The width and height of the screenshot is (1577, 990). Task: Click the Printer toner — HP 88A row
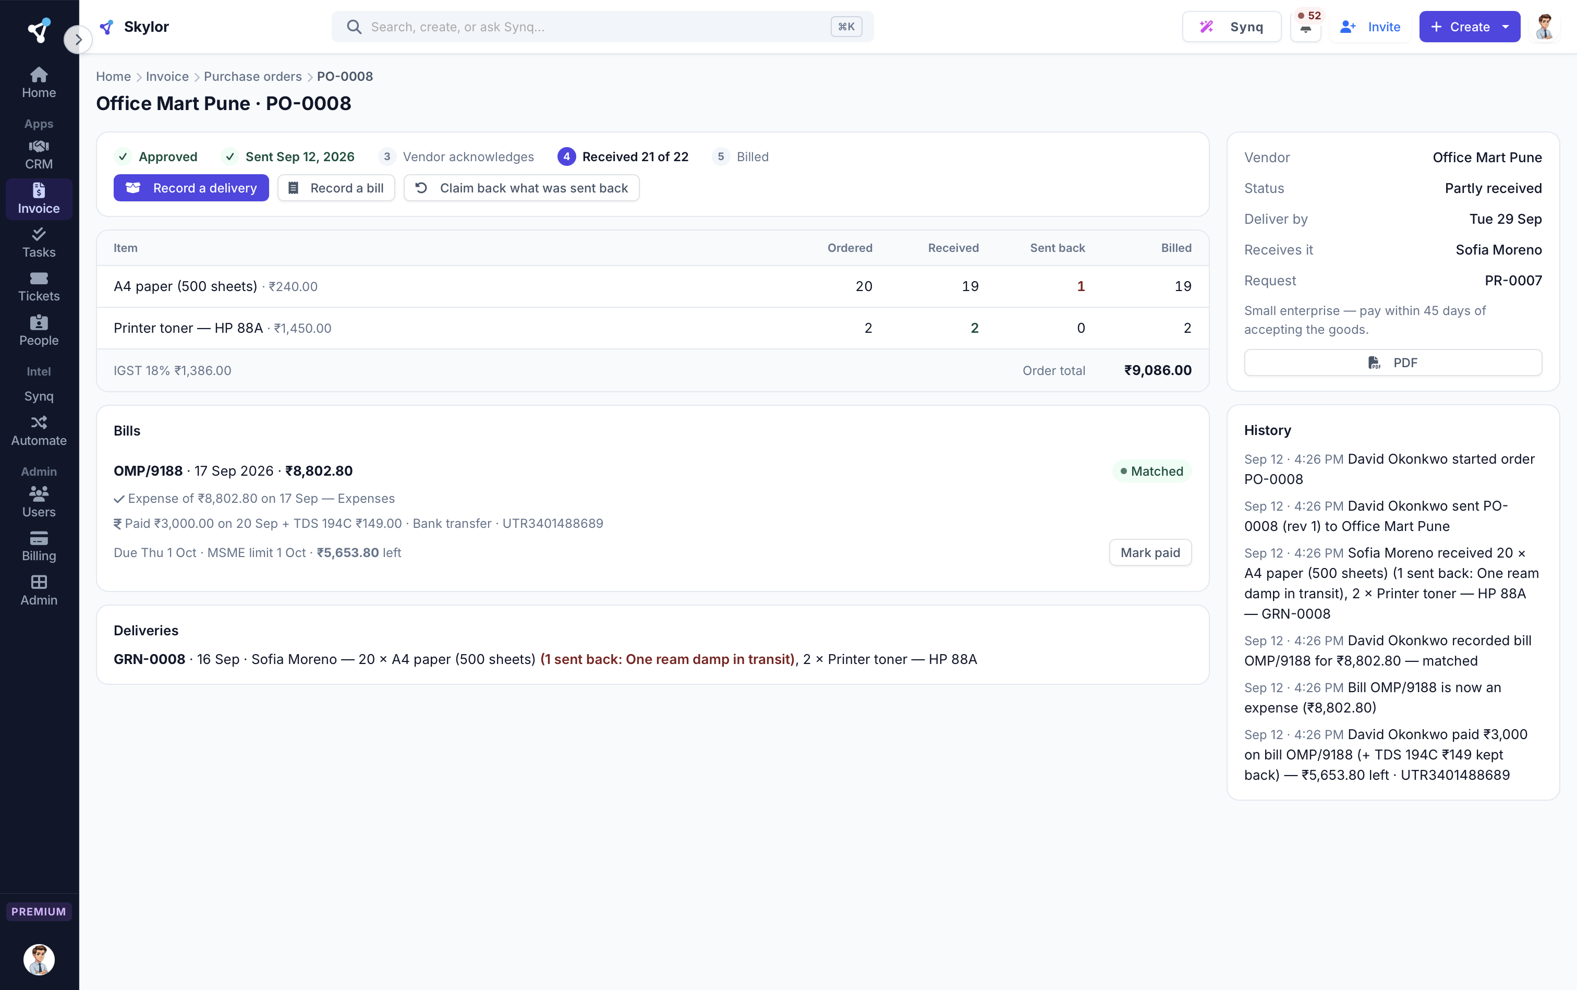(652, 328)
